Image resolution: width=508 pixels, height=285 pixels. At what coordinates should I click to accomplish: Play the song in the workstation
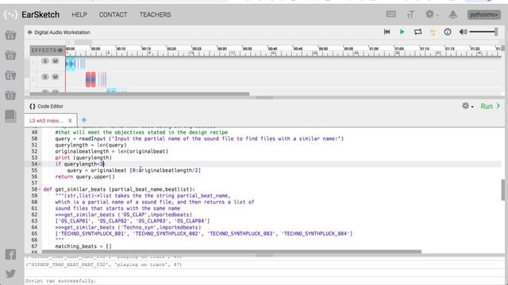point(402,32)
